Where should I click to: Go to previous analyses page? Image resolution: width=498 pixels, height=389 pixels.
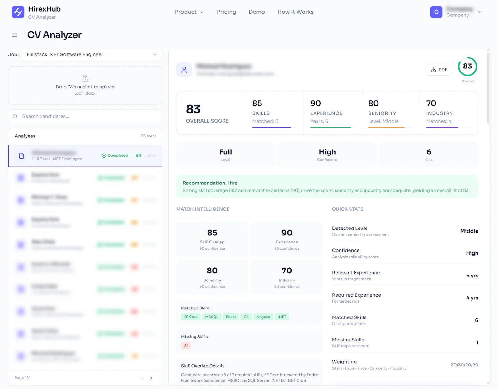[x=142, y=378]
